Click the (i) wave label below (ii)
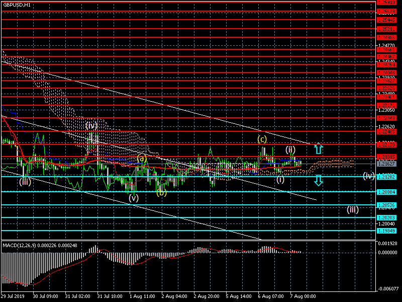This screenshot has width=402, height=302. click(280, 179)
